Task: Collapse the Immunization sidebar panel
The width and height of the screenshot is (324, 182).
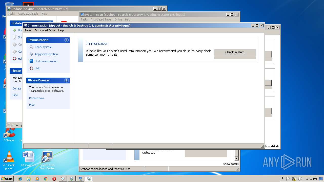Action: 66,40
